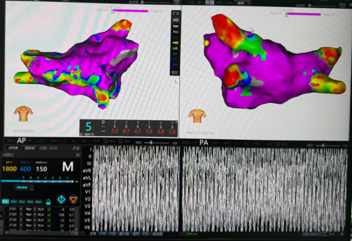Click the right map snapshot camera icon
The width and height of the screenshot is (352, 241).
[x=342, y=5]
